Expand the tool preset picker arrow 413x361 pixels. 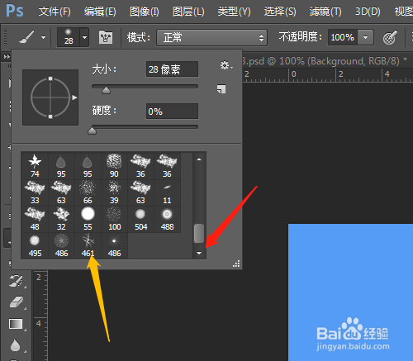coord(43,37)
